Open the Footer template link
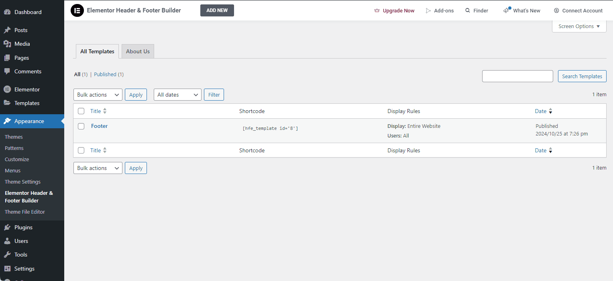The image size is (613, 281). (x=99, y=126)
